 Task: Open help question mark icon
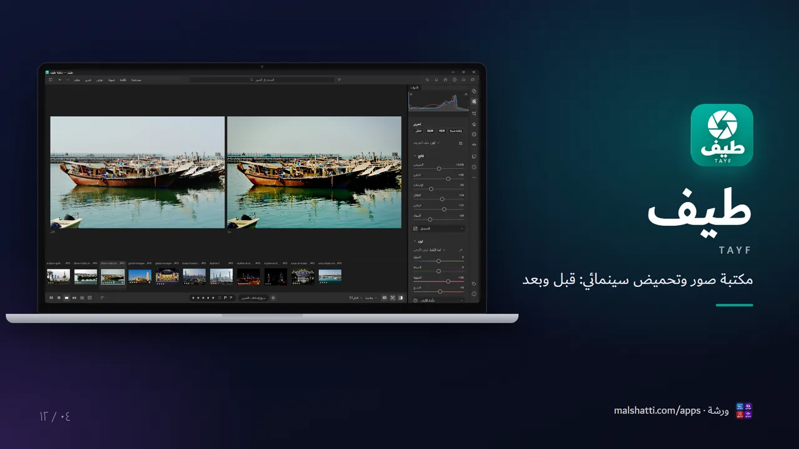pyautogui.click(x=454, y=80)
